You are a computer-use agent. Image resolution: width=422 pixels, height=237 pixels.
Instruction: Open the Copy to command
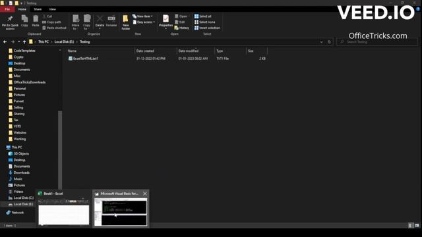coord(86,22)
